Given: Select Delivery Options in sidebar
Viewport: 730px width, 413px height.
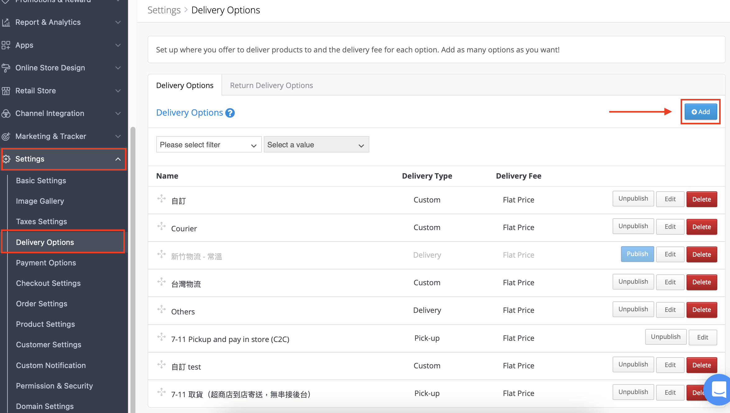Looking at the screenshot, I should 63,242.
